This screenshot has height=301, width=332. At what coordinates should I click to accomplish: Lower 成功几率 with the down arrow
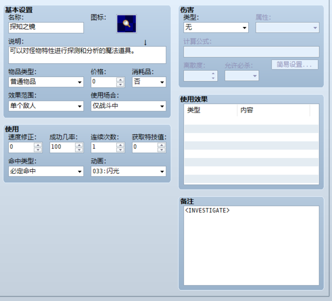(x=79, y=150)
